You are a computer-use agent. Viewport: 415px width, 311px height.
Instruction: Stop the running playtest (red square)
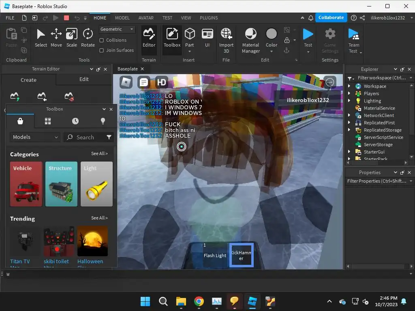click(66, 18)
